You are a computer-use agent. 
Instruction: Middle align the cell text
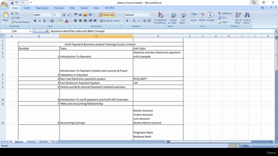point(80,15)
